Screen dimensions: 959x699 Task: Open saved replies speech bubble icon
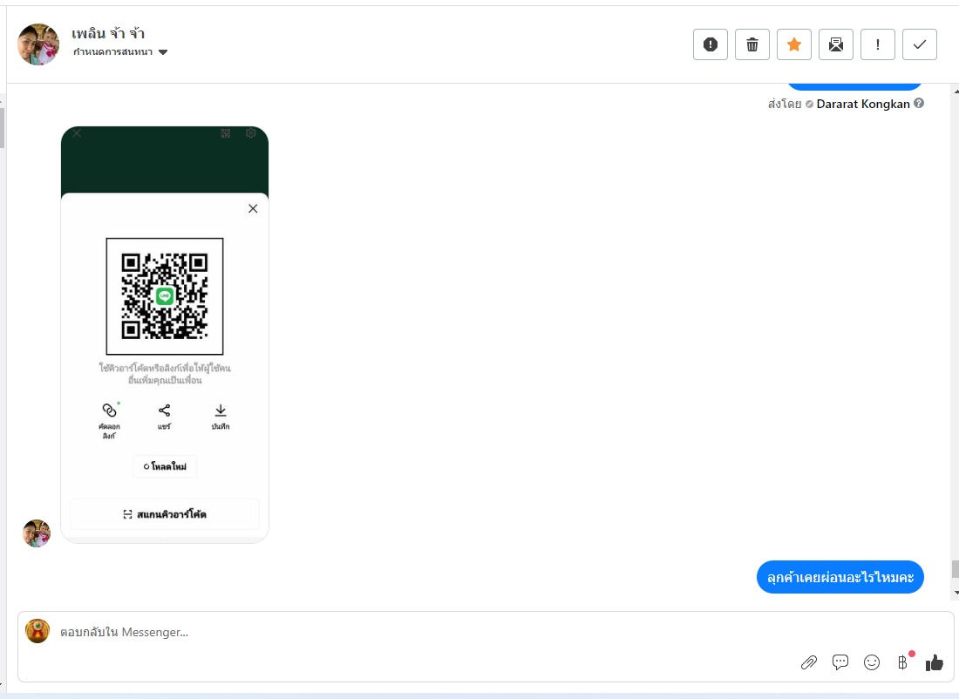[840, 662]
